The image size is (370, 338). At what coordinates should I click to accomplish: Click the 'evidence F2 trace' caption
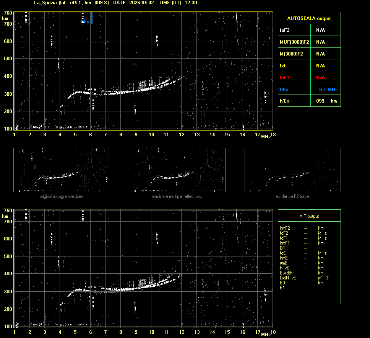[292, 196]
